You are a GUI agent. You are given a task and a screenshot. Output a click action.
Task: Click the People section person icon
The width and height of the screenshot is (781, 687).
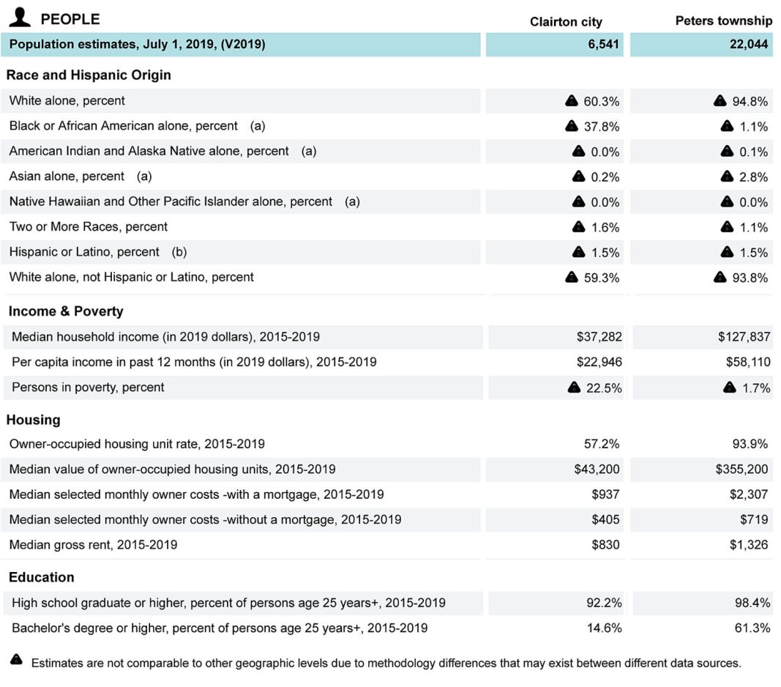tap(20, 17)
